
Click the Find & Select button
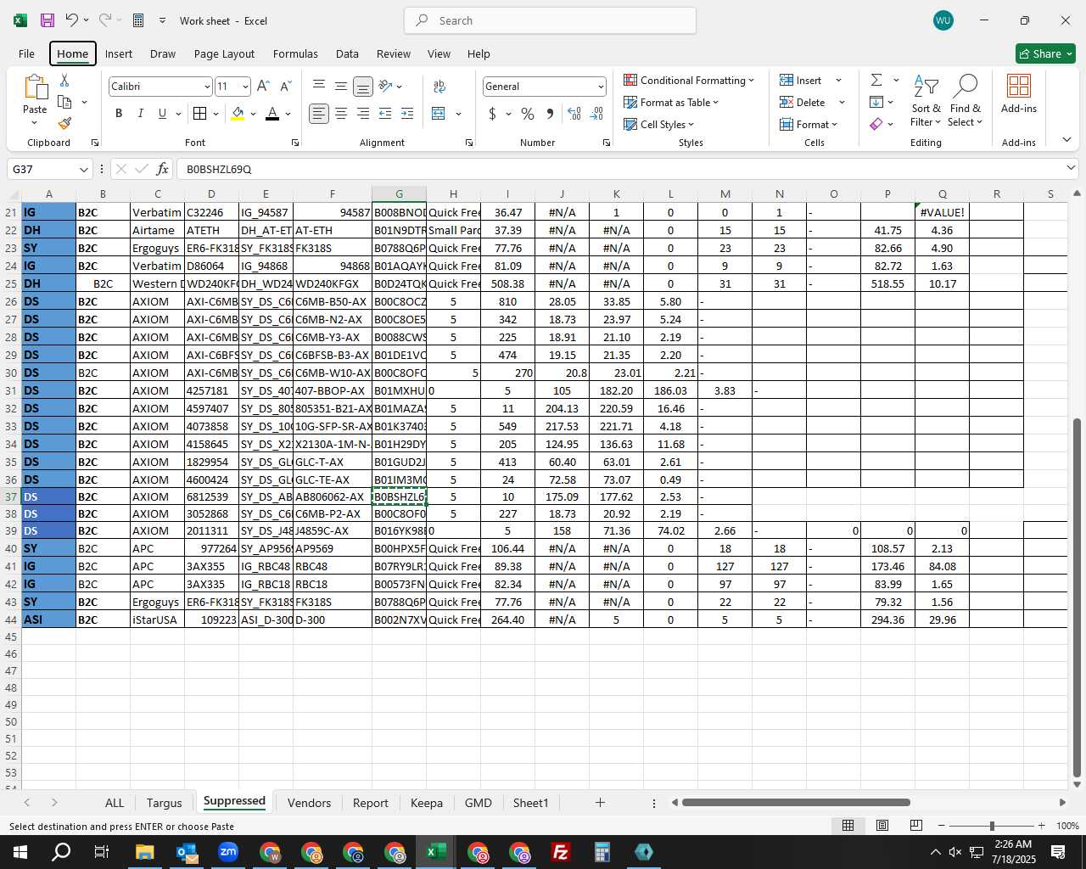966,100
